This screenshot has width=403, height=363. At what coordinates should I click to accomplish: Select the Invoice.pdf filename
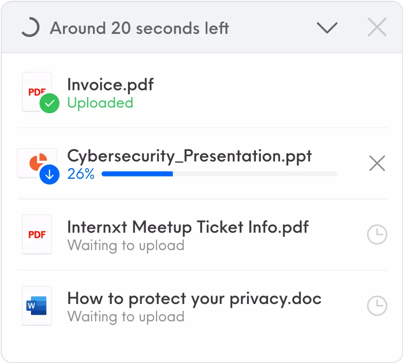(110, 85)
